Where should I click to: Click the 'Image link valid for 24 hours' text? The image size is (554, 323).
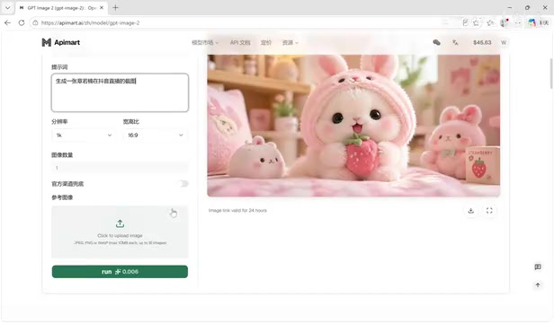pos(237,210)
